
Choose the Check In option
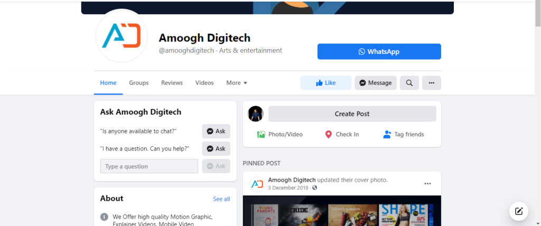click(x=342, y=135)
